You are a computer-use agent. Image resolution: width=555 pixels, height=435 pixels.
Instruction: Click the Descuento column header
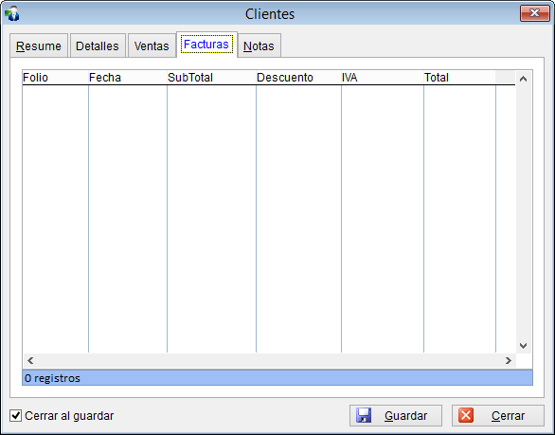[298, 77]
